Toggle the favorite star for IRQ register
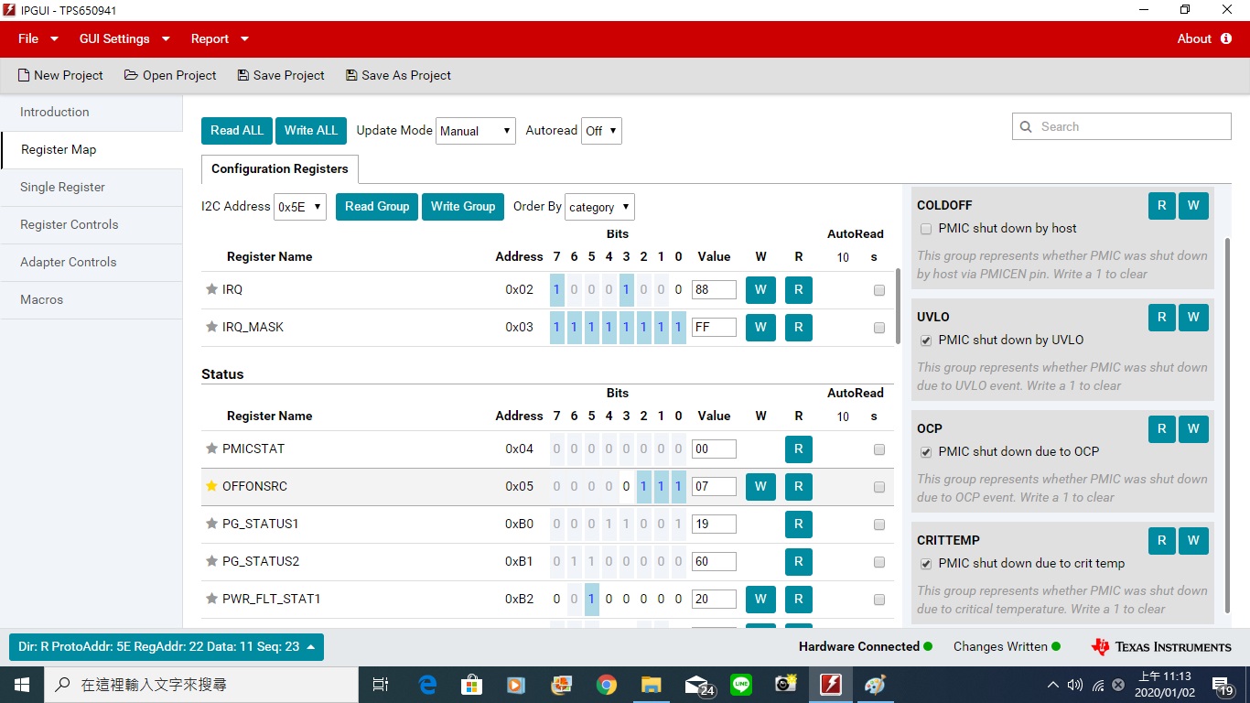1250x703 pixels. [x=211, y=289]
